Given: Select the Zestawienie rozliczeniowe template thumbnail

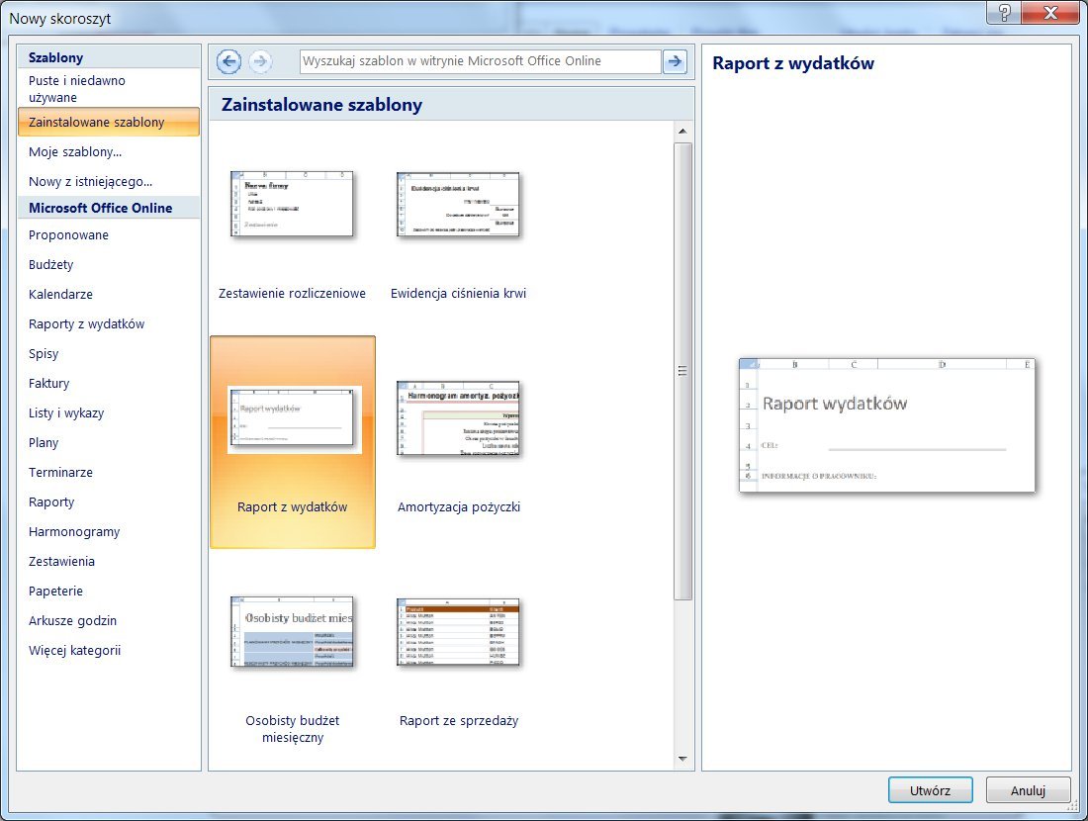Looking at the screenshot, I should [292, 205].
